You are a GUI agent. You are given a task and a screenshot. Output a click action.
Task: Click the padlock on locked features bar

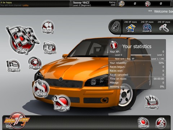[x=116, y=26]
